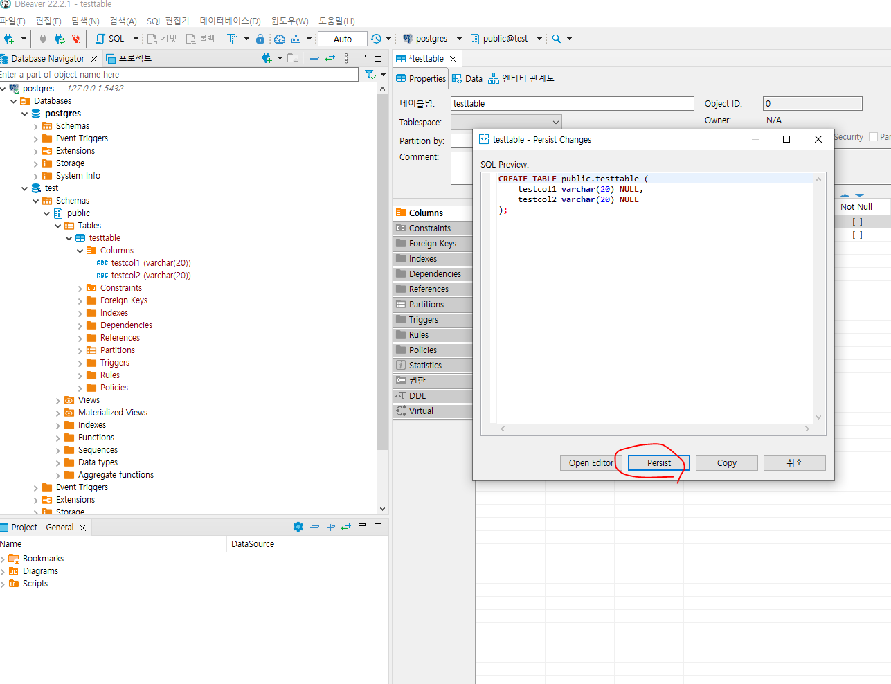Open the 데이터베이스(D) menu
The height and width of the screenshot is (684, 891).
(231, 21)
